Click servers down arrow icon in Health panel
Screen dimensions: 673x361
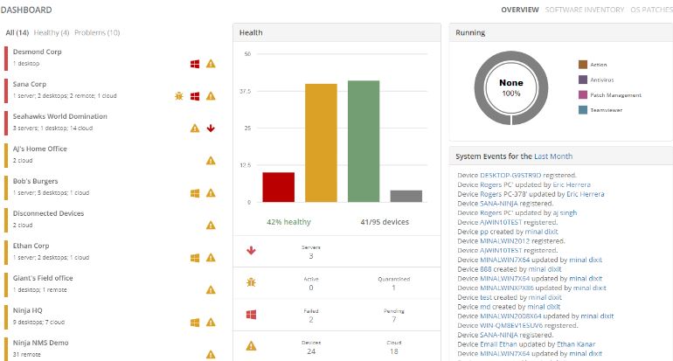[251, 251]
